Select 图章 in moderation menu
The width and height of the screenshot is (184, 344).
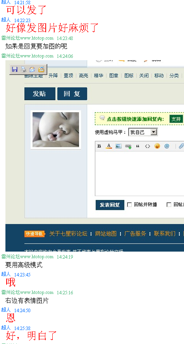pos(114,76)
